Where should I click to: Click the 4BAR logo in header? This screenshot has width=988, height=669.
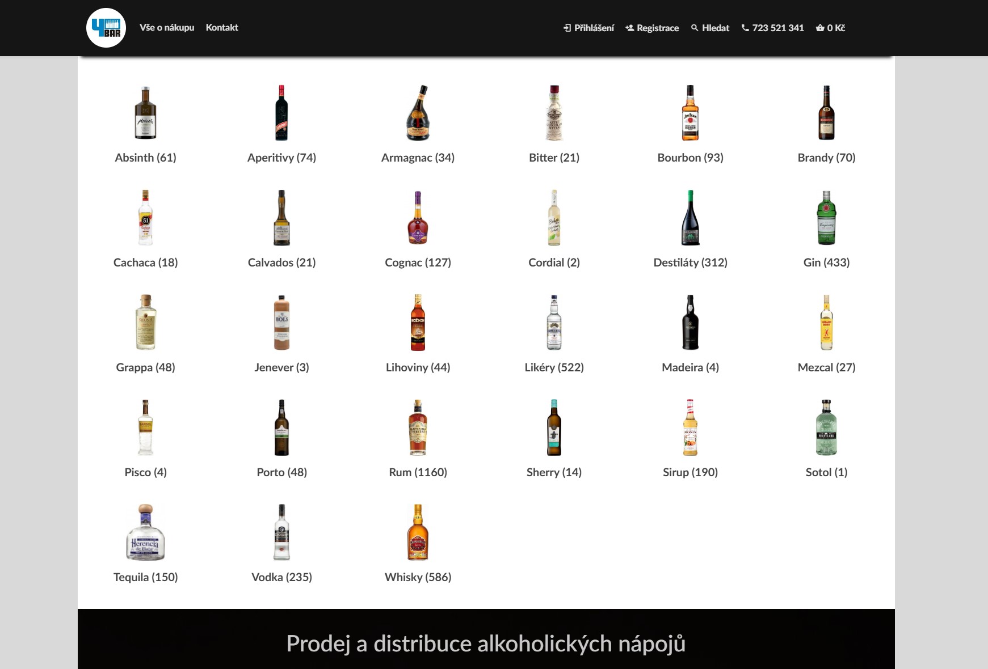pyautogui.click(x=106, y=28)
